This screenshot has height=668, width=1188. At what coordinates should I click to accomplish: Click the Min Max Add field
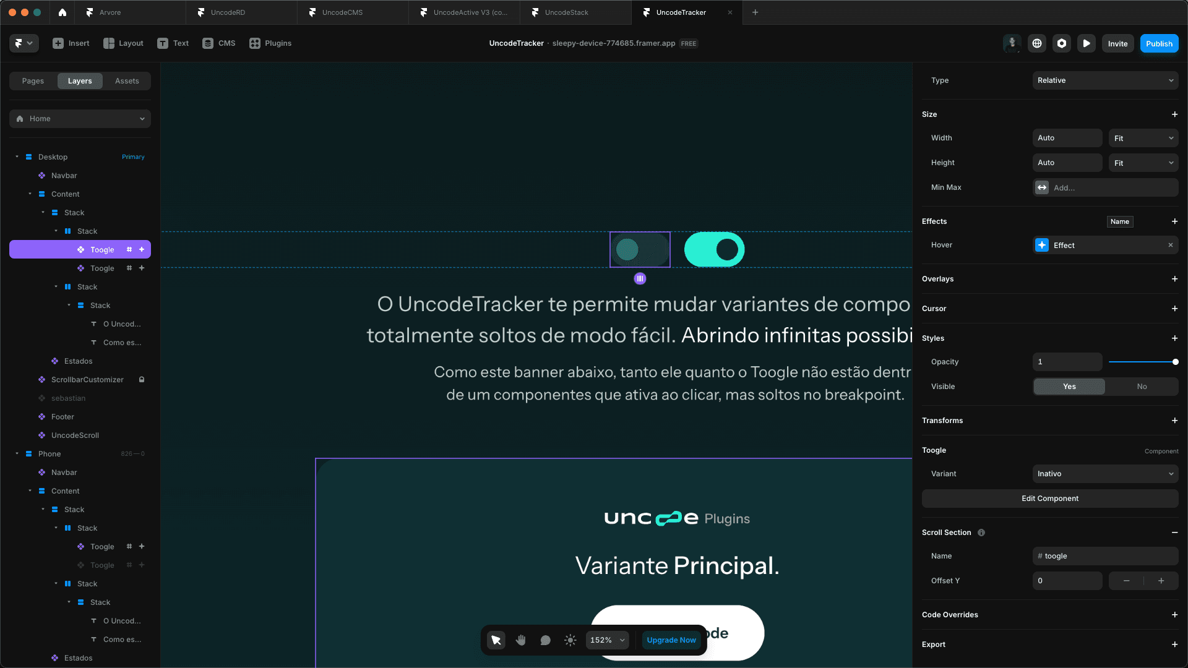tap(1105, 187)
